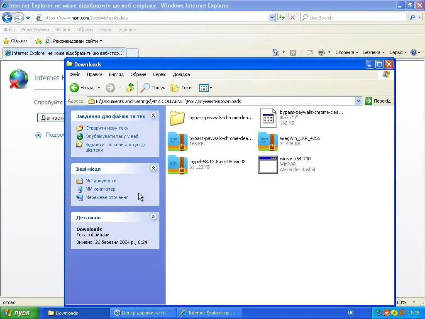425x319 pixels.
Task: Open the Recent Pages dropdown next to IE arrows
Action: 28,18
